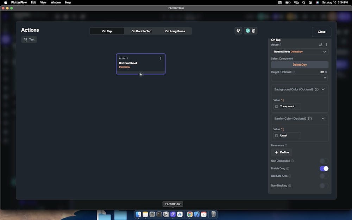Collapse the Barrier Color (Optional) section

tap(323, 119)
